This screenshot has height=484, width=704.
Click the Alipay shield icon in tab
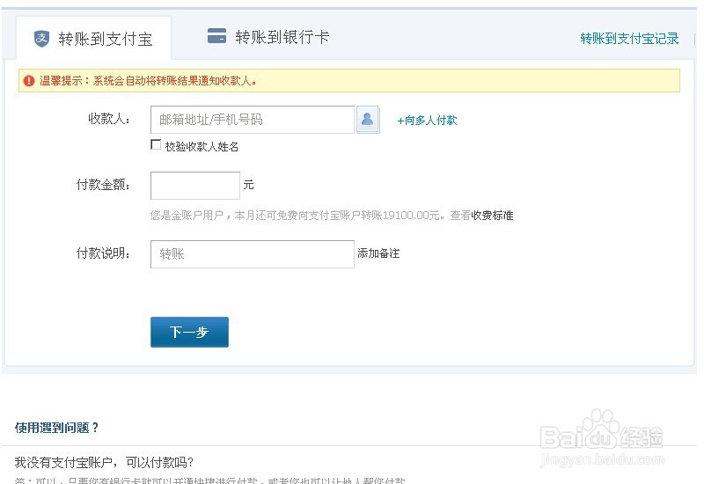click(x=41, y=39)
